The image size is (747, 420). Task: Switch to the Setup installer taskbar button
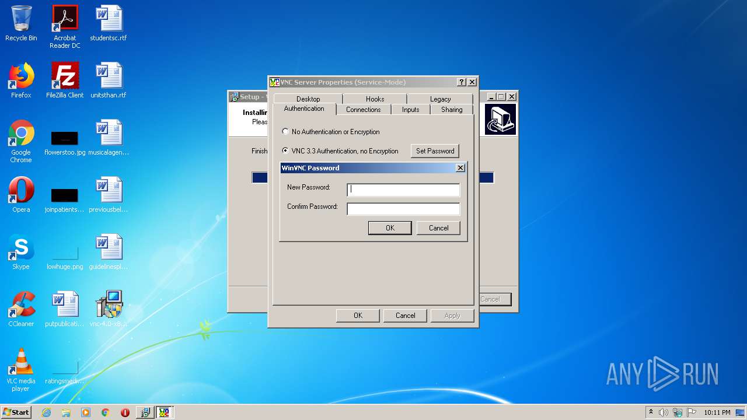click(x=145, y=412)
